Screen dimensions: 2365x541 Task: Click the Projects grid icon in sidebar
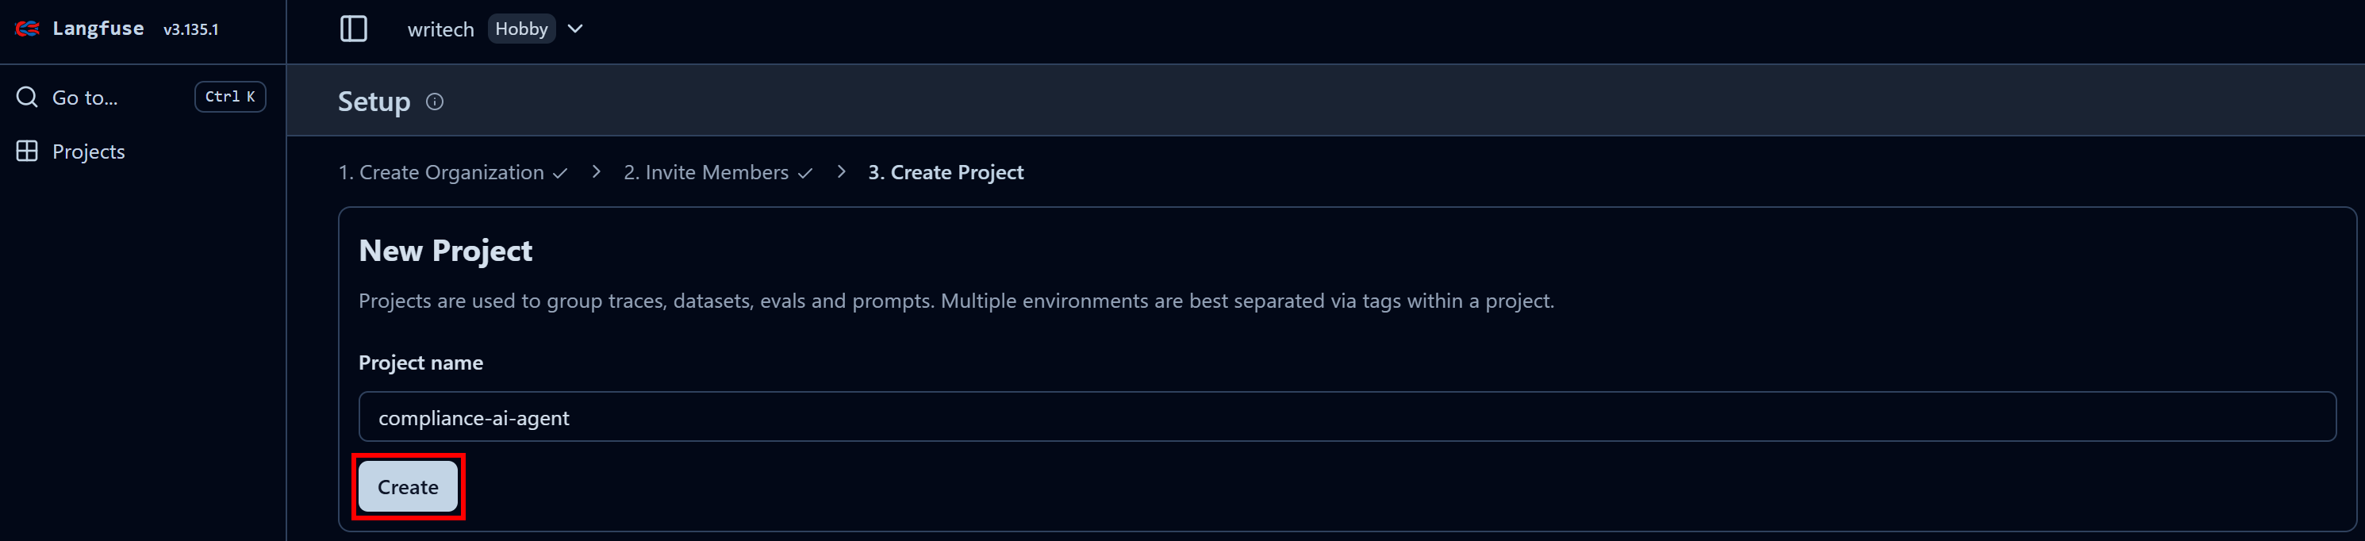[27, 151]
